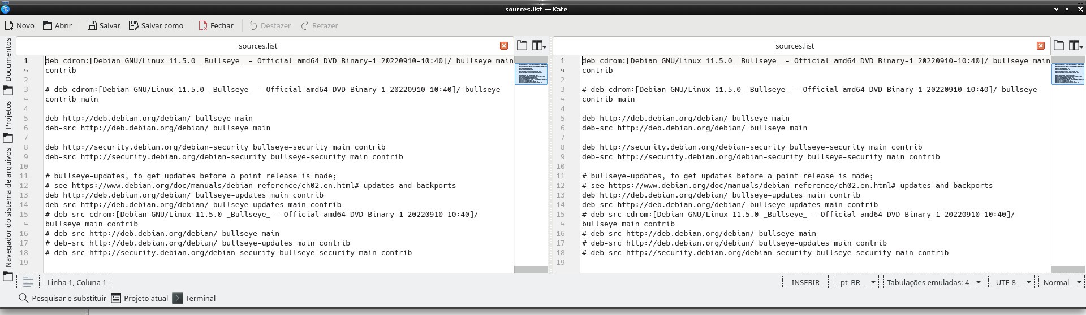1086x315 pixels.
Task: Open the UTF-8 encoding dropdown
Action: [1011, 282]
